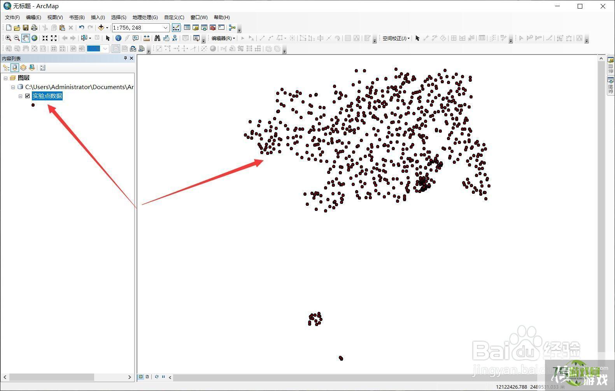The width and height of the screenshot is (615, 391).
Task: Toggle auto-hide pin on 内容列表 panel
Action: click(125, 58)
